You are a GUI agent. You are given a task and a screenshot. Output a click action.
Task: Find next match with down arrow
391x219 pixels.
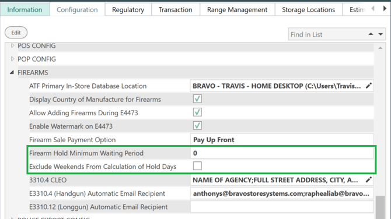pos(380,34)
